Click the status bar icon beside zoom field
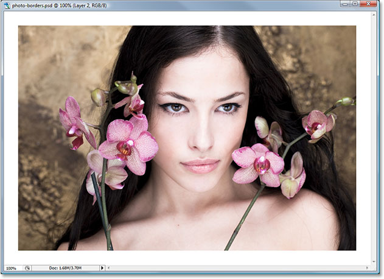Viewport: 384px width, 279px height. click(27, 268)
